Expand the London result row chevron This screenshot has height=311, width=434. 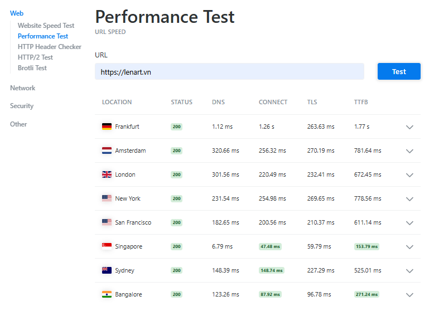[x=409, y=175]
